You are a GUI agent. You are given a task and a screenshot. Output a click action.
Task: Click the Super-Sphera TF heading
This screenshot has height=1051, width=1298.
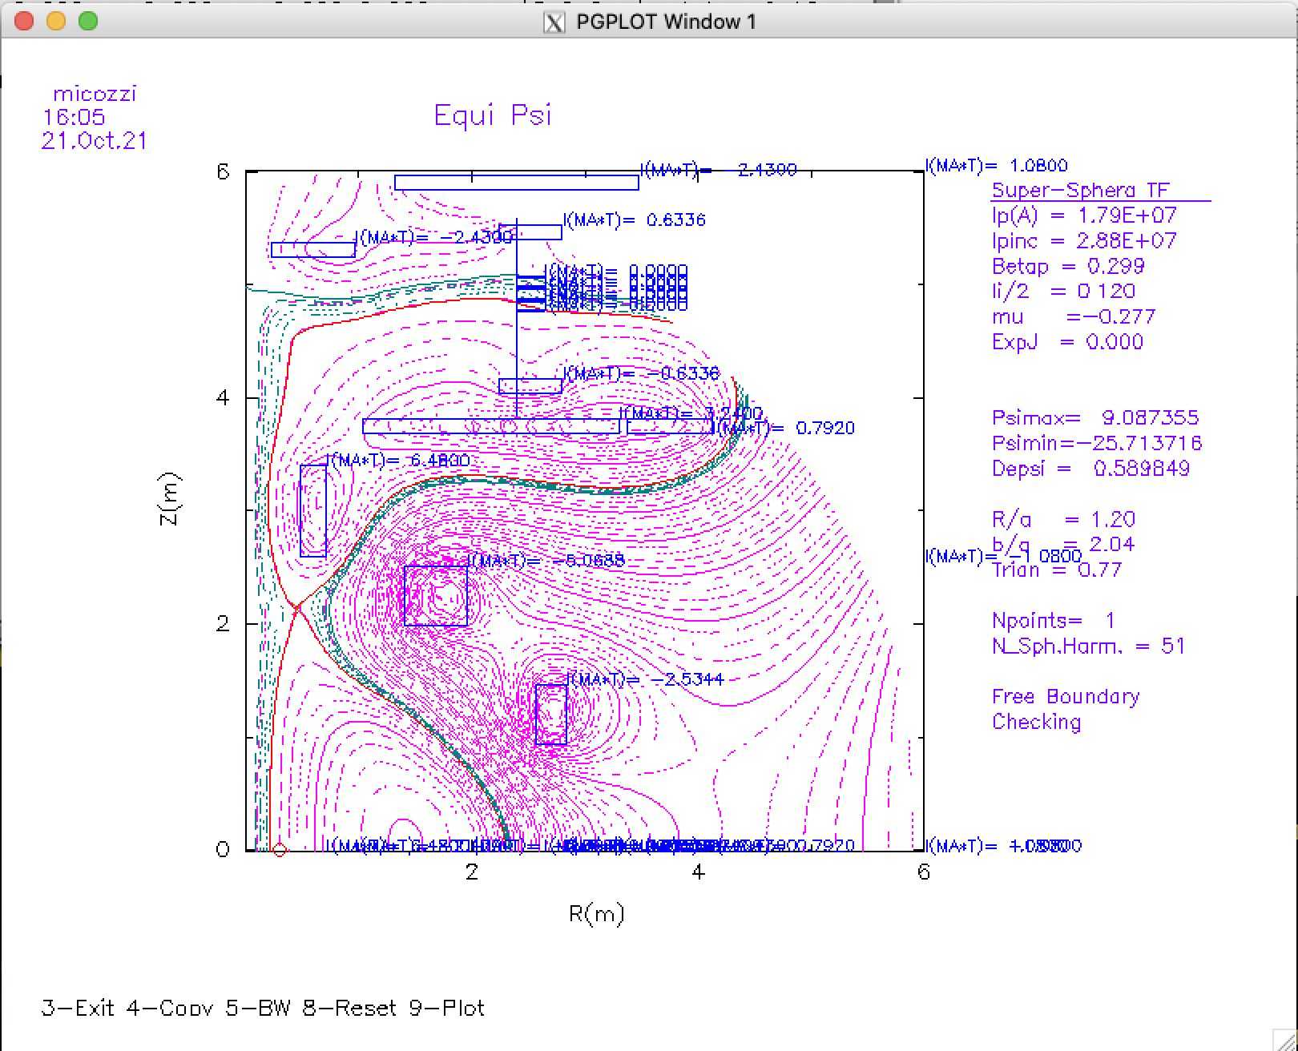(x=1081, y=191)
